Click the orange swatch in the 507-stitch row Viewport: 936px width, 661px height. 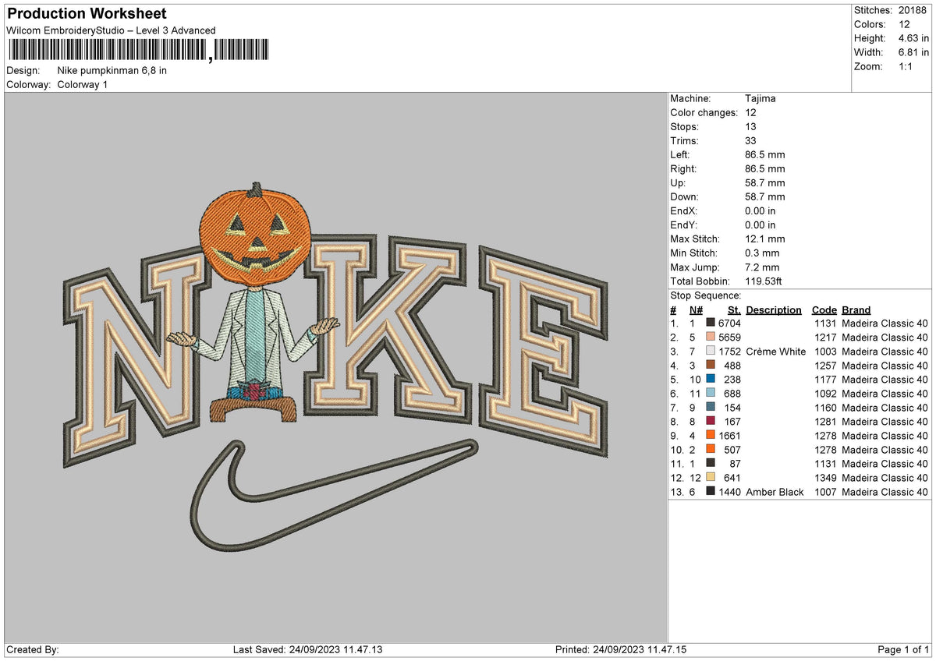[x=711, y=449]
